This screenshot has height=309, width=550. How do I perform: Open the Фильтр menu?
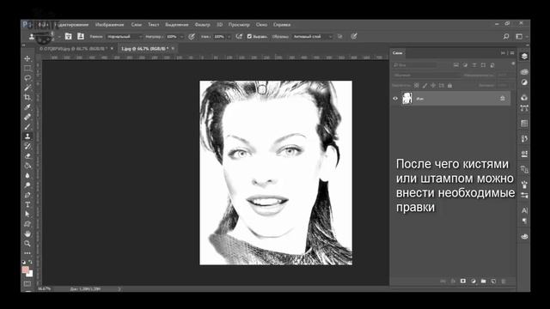(203, 25)
